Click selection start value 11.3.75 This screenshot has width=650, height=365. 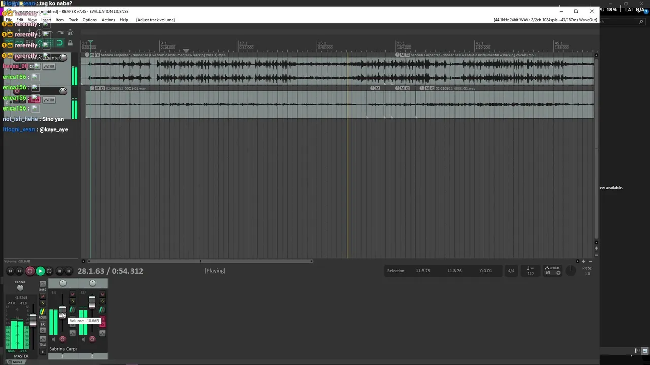tap(423, 271)
